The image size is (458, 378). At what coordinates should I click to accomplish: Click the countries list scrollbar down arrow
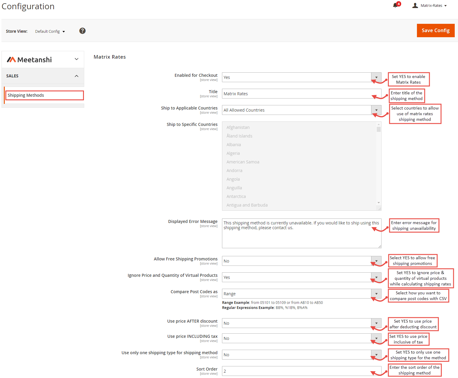[379, 203]
